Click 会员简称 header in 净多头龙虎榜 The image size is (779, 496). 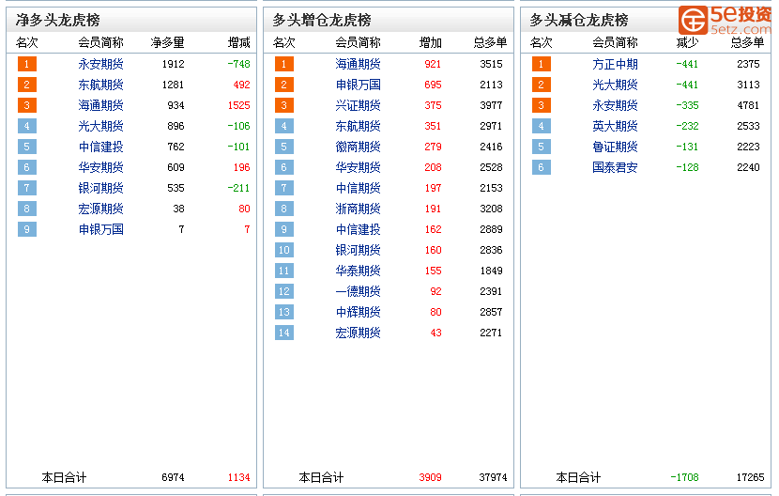pyautogui.click(x=100, y=43)
